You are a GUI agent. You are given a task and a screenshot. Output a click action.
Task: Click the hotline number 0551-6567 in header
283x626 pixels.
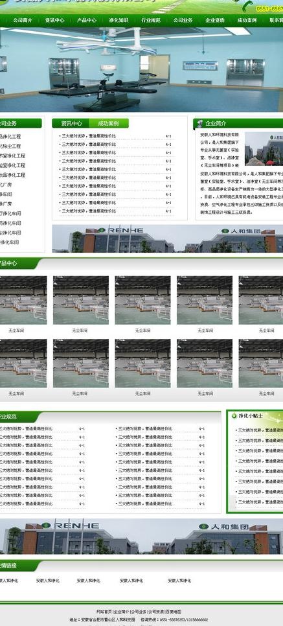[x=269, y=8]
